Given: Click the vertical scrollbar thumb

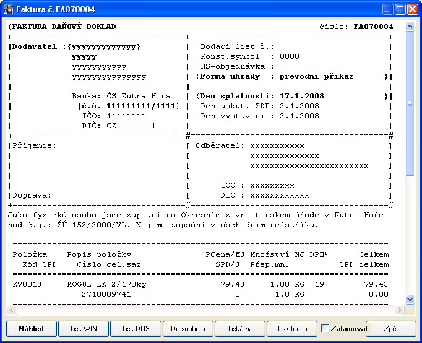Looking at the screenshot, I should point(410,103).
